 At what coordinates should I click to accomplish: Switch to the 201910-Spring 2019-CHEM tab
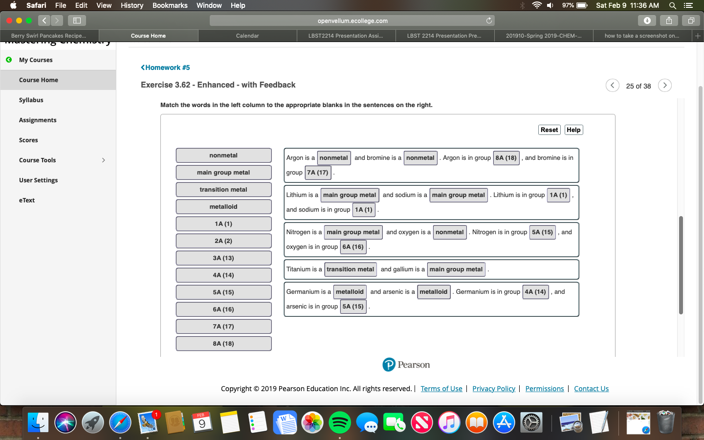[544, 36]
